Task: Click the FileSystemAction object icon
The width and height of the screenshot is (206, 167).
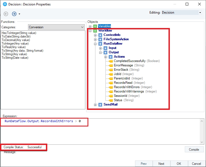Action: click(100, 39)
